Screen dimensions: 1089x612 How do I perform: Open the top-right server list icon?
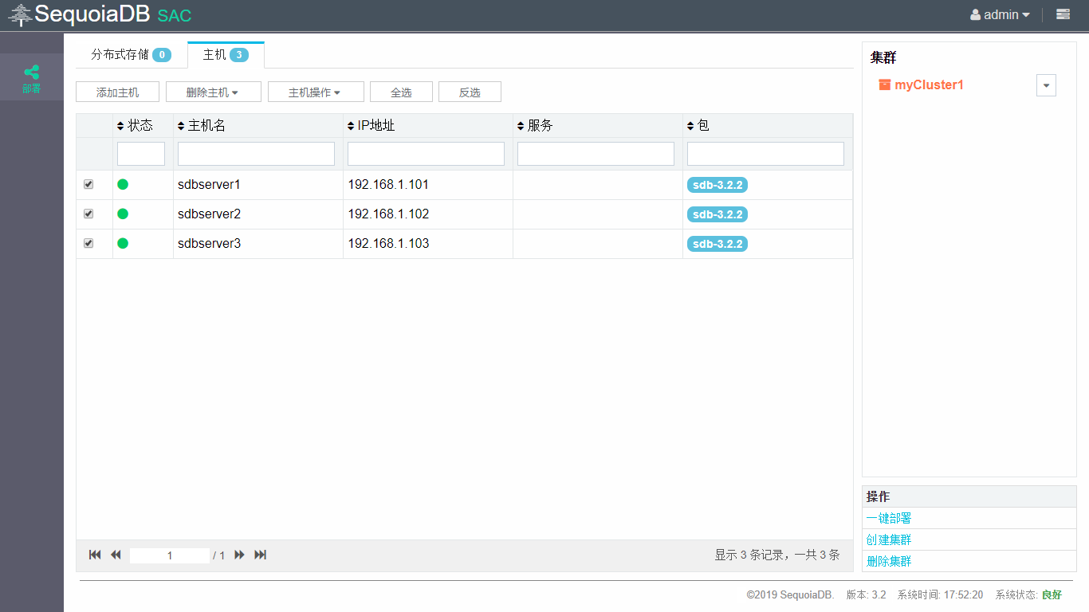1063,14
